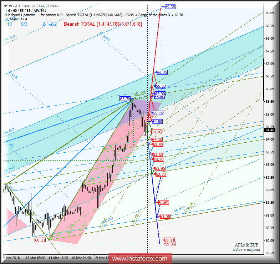
Task: Click the 59.59 price axis tick
Action: 270,253
